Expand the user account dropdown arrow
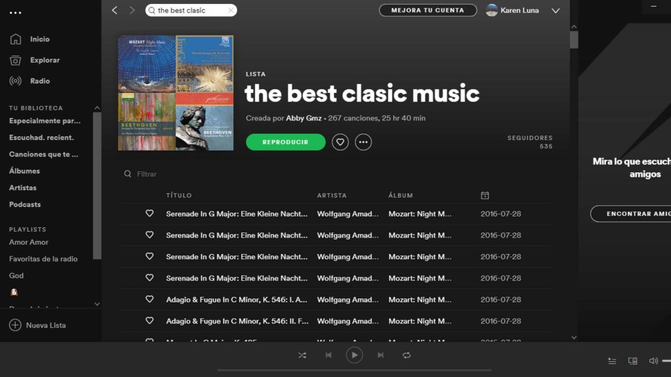Image resolution: width=671 pixels, height=377 pixels. pyautogui.click(x=556, y=10)
